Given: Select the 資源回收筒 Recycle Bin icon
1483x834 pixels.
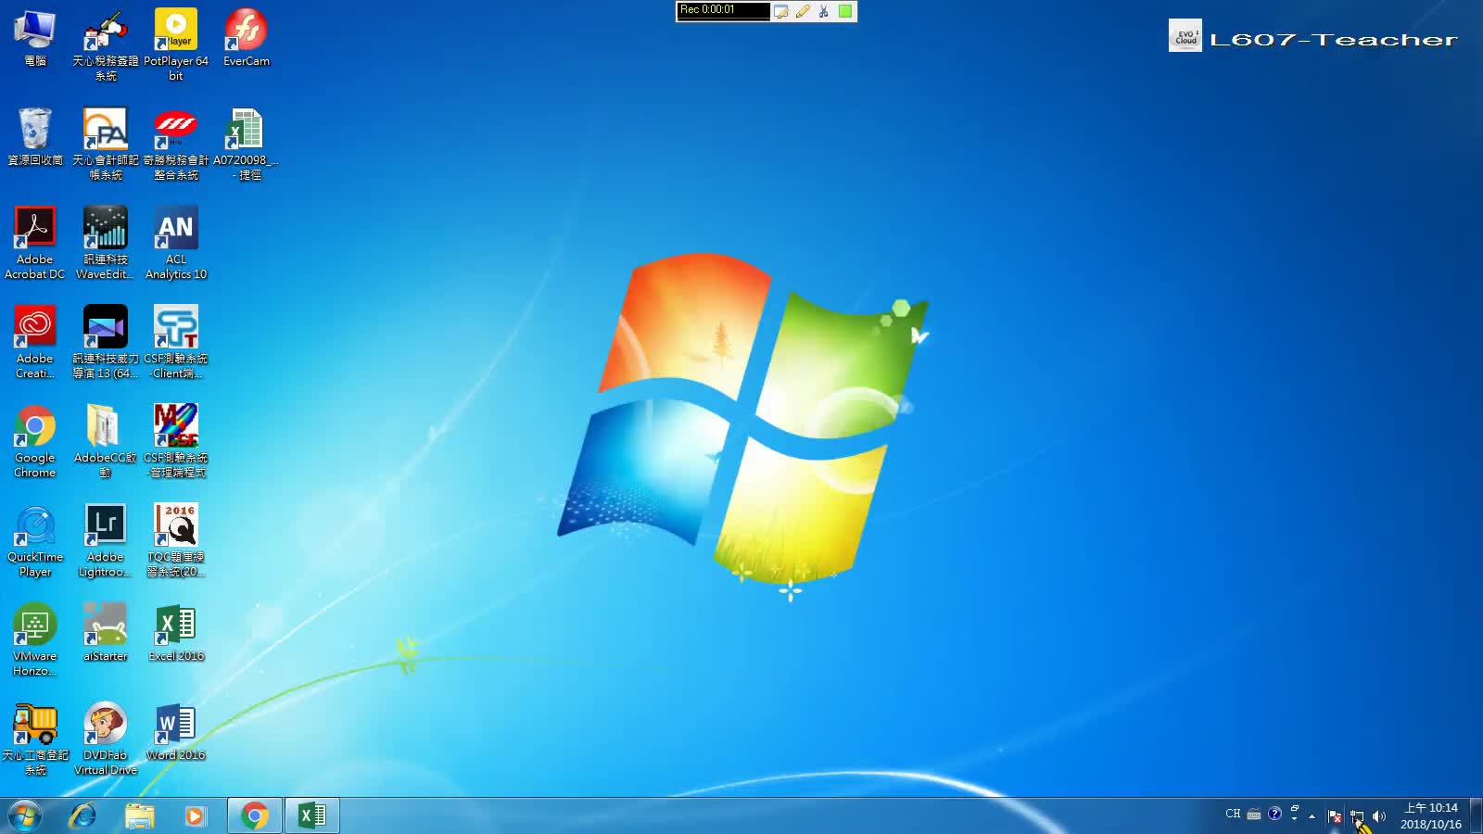Looking at the screenshot, I should coord(35,138).
